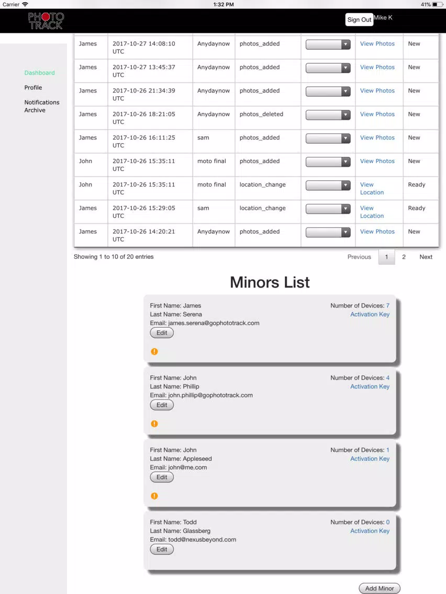Click the "Showing 1 to 10 of 20 entries" text
The width and height of the screenshot is (446, 594).
tap(114, 257)
